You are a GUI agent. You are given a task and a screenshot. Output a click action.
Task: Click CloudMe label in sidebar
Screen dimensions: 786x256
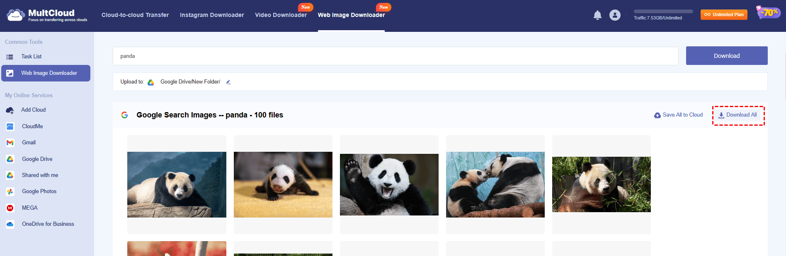coord(32,127)
